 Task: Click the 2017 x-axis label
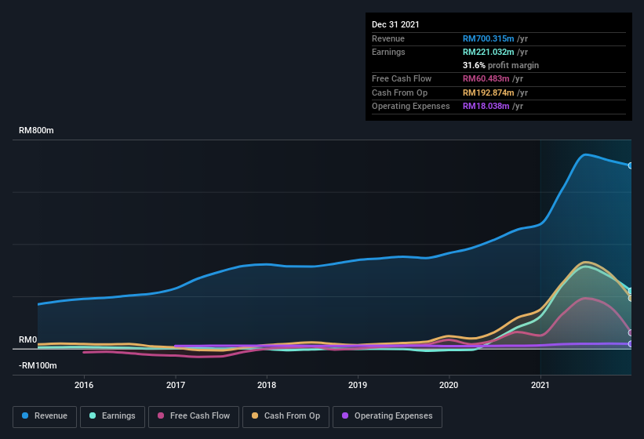(176, 385)
